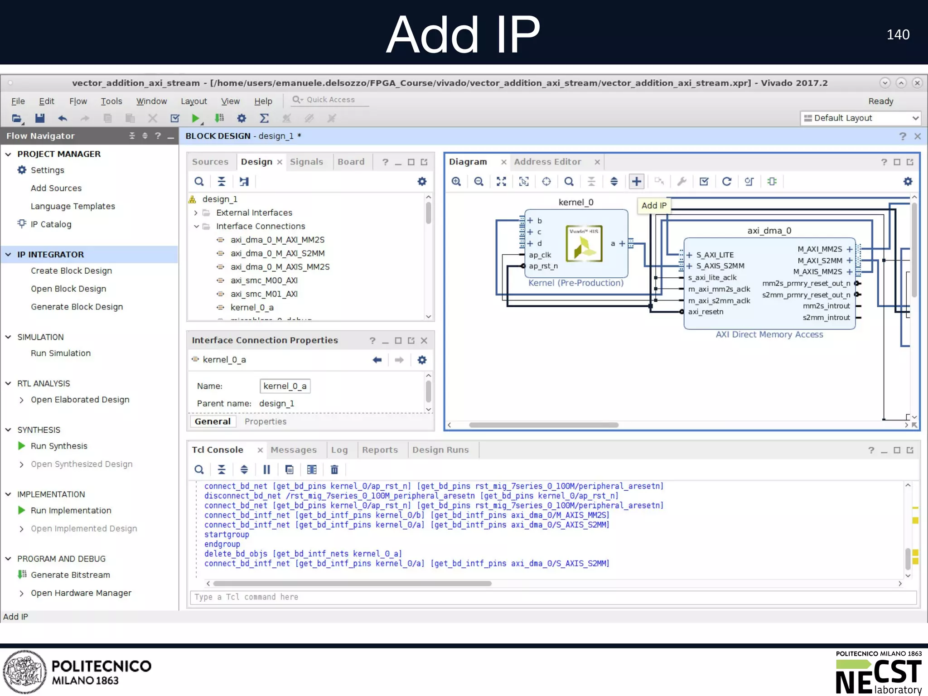Click Add Sources in Project Manager
The image size is (928, 696).
pyautogui.click(x=56, y=188)
